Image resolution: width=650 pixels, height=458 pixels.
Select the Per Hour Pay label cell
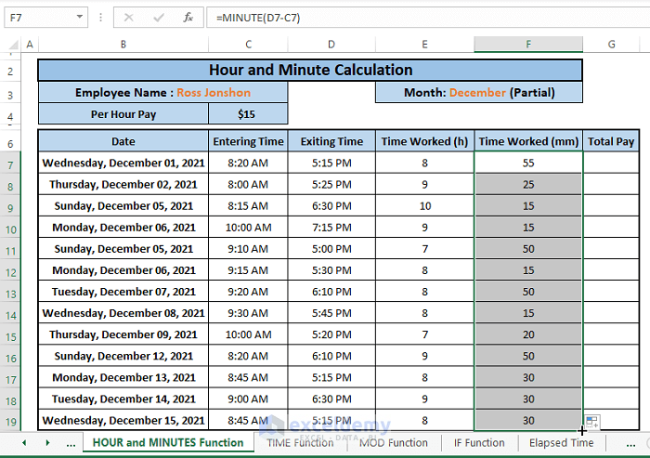click(123, 114)
